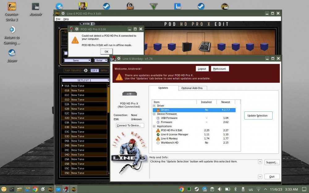Collapse the Driver tree group
The width and height of the screenshot is (309, 193).
[154, 106]
